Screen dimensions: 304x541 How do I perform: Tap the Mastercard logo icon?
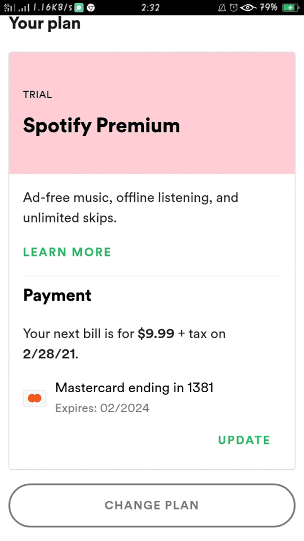pos(34,398)
